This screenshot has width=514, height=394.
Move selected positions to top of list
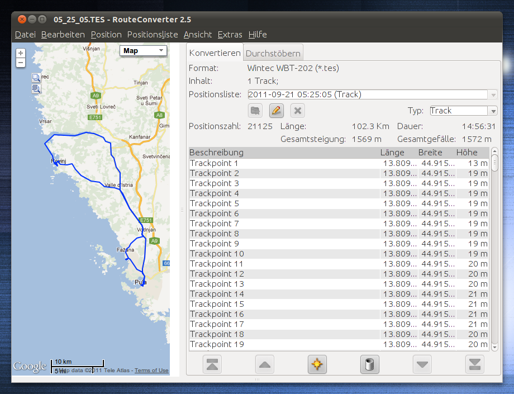[x=213, y=365]
